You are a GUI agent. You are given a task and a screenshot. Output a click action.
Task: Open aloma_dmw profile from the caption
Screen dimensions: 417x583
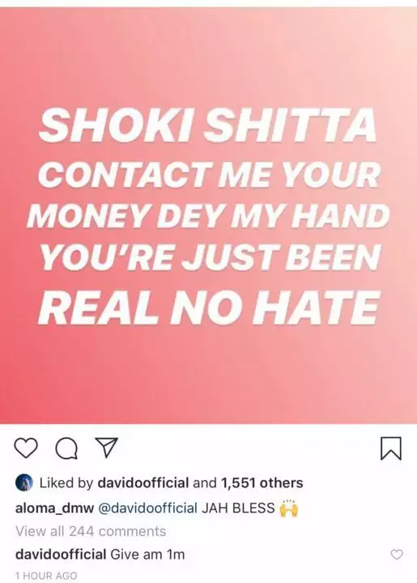54,508
